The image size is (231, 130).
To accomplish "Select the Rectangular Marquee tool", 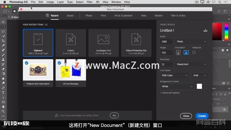I will pos(3,27).
